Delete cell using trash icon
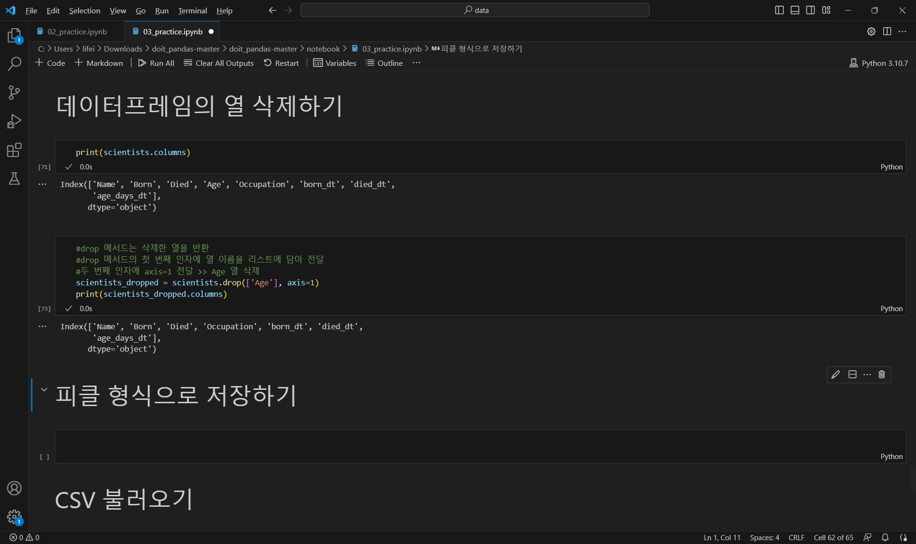916x544 pixels. pyautogui.click(x=882, y=375)
